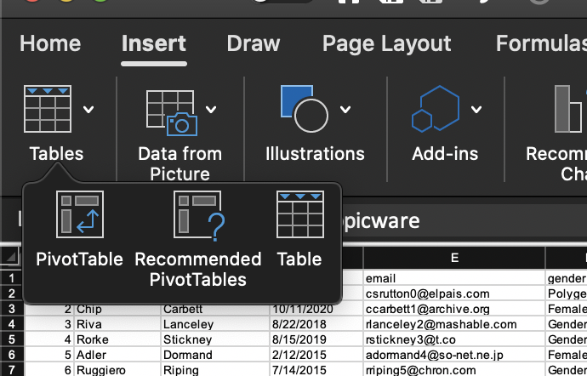Open the Tables group icon
587x376 pixels.
(x=48, y=109)
